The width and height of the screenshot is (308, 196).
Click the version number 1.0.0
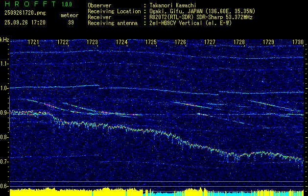67,4
